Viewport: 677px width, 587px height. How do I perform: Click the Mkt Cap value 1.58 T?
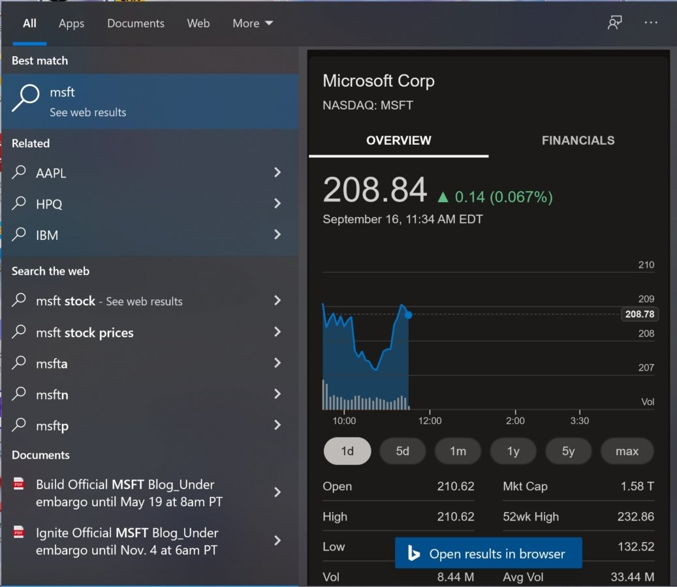click(x=637, y=486)
